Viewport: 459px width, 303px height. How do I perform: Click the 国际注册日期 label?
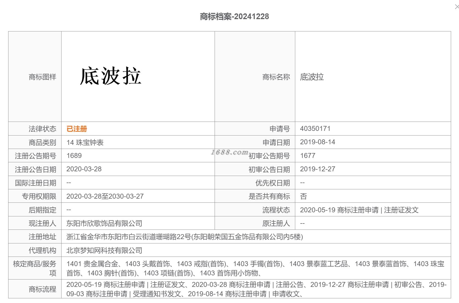tap(36, 183)
